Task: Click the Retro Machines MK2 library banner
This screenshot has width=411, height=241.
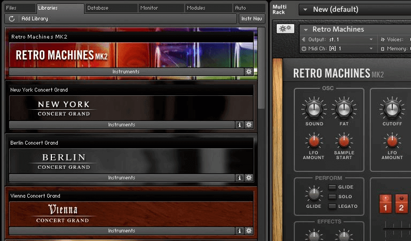Action: [x=131, y=55]
